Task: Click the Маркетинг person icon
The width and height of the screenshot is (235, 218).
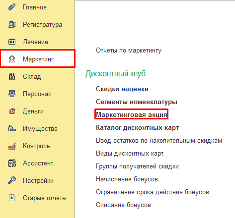Action: [12, 59]
